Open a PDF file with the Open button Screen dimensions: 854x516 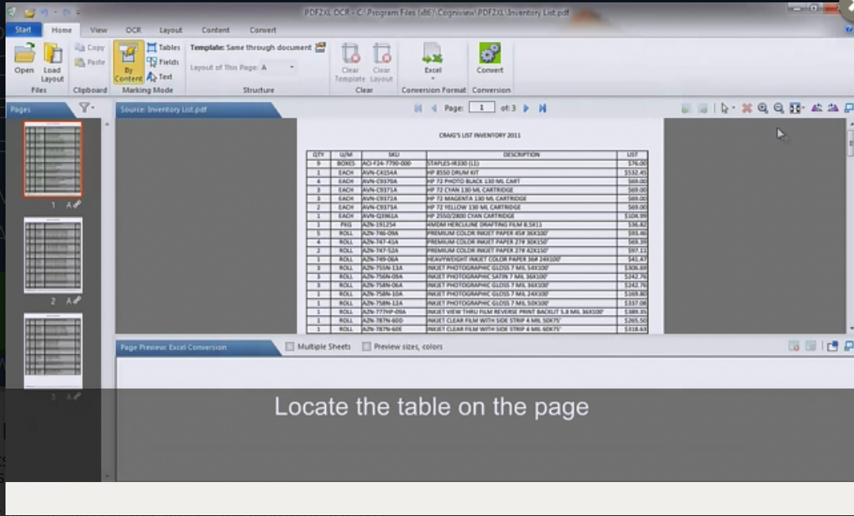(x=24, y=59)
